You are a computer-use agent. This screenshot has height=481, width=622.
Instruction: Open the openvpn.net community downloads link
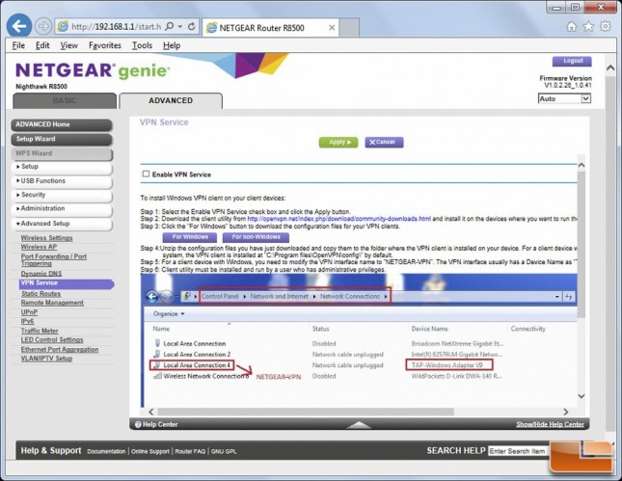pos(339,219)
